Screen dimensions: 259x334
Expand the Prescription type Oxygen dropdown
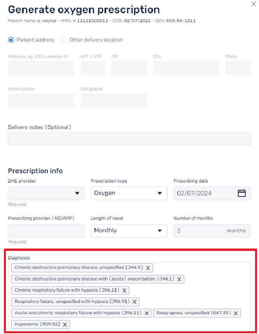[x=129, y=193]
